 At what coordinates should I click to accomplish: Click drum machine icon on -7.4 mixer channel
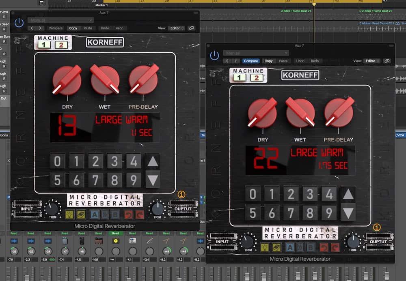pos(65,241)
